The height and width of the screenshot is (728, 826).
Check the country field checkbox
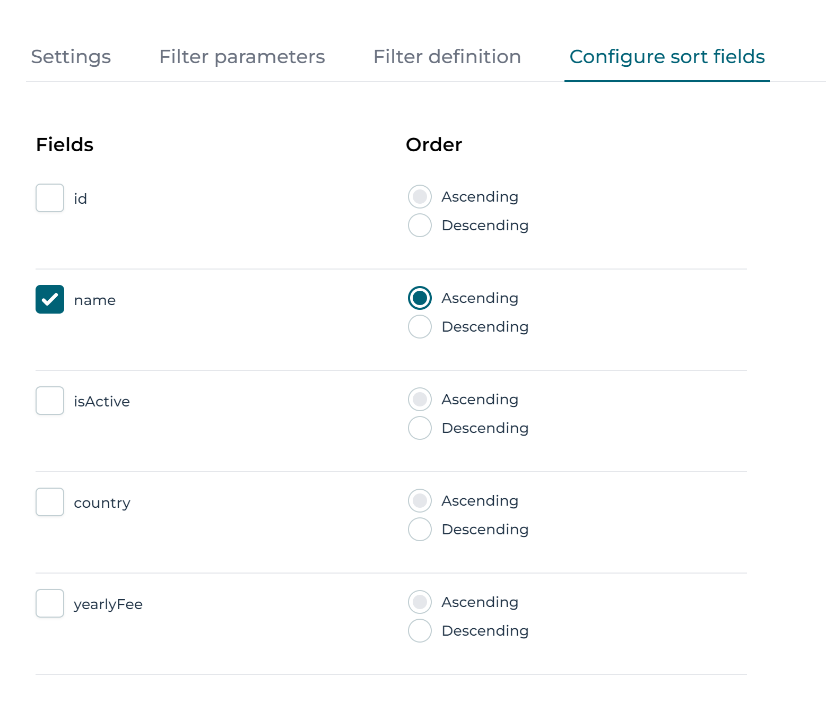click(50, 502)
